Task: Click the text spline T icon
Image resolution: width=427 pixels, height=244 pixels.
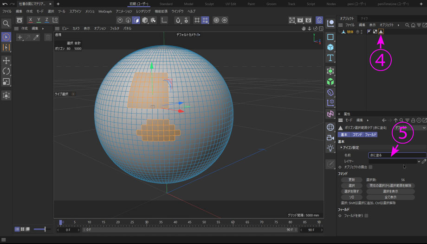Action: 330,58
